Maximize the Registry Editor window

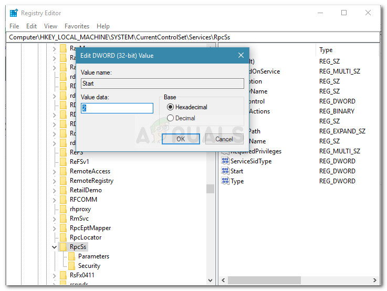click(344, 13)
